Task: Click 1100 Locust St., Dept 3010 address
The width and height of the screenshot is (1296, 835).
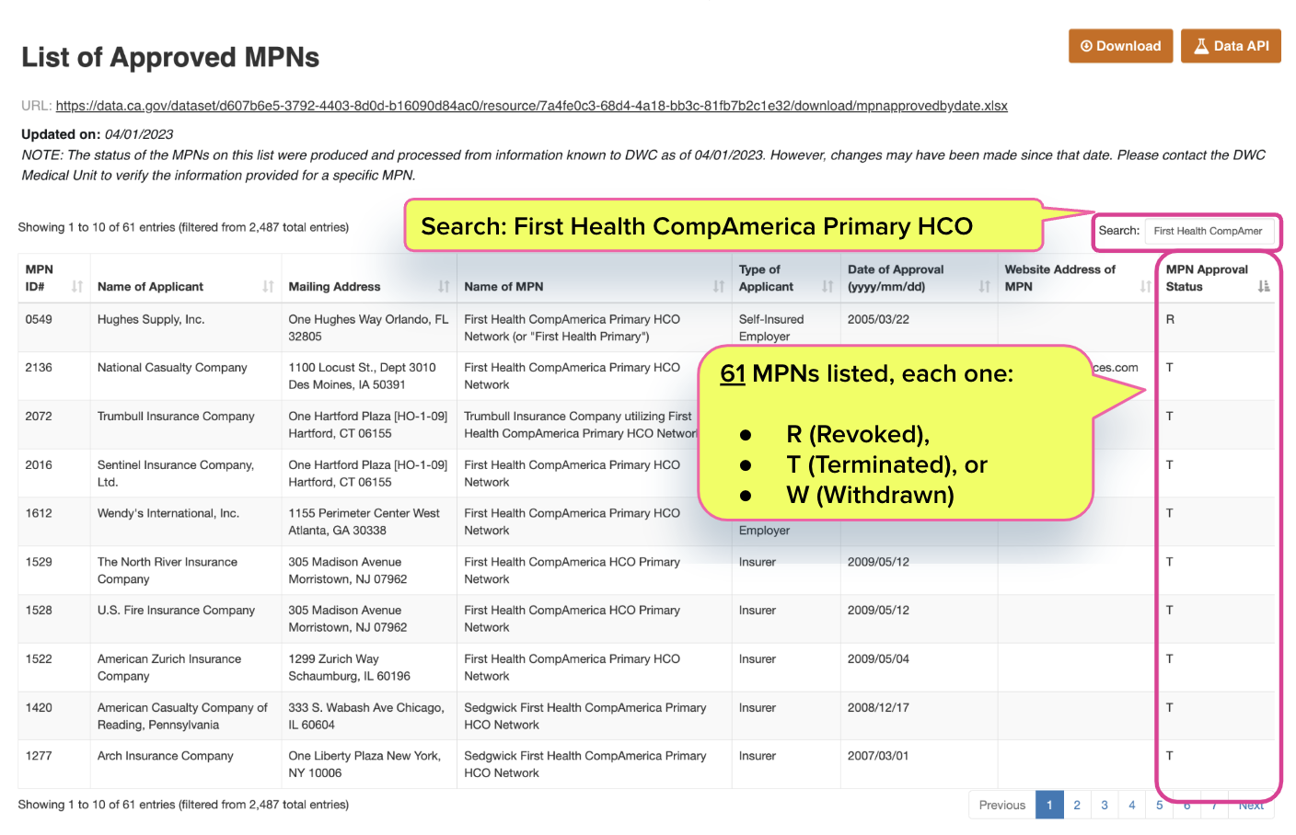Action: 369,376
